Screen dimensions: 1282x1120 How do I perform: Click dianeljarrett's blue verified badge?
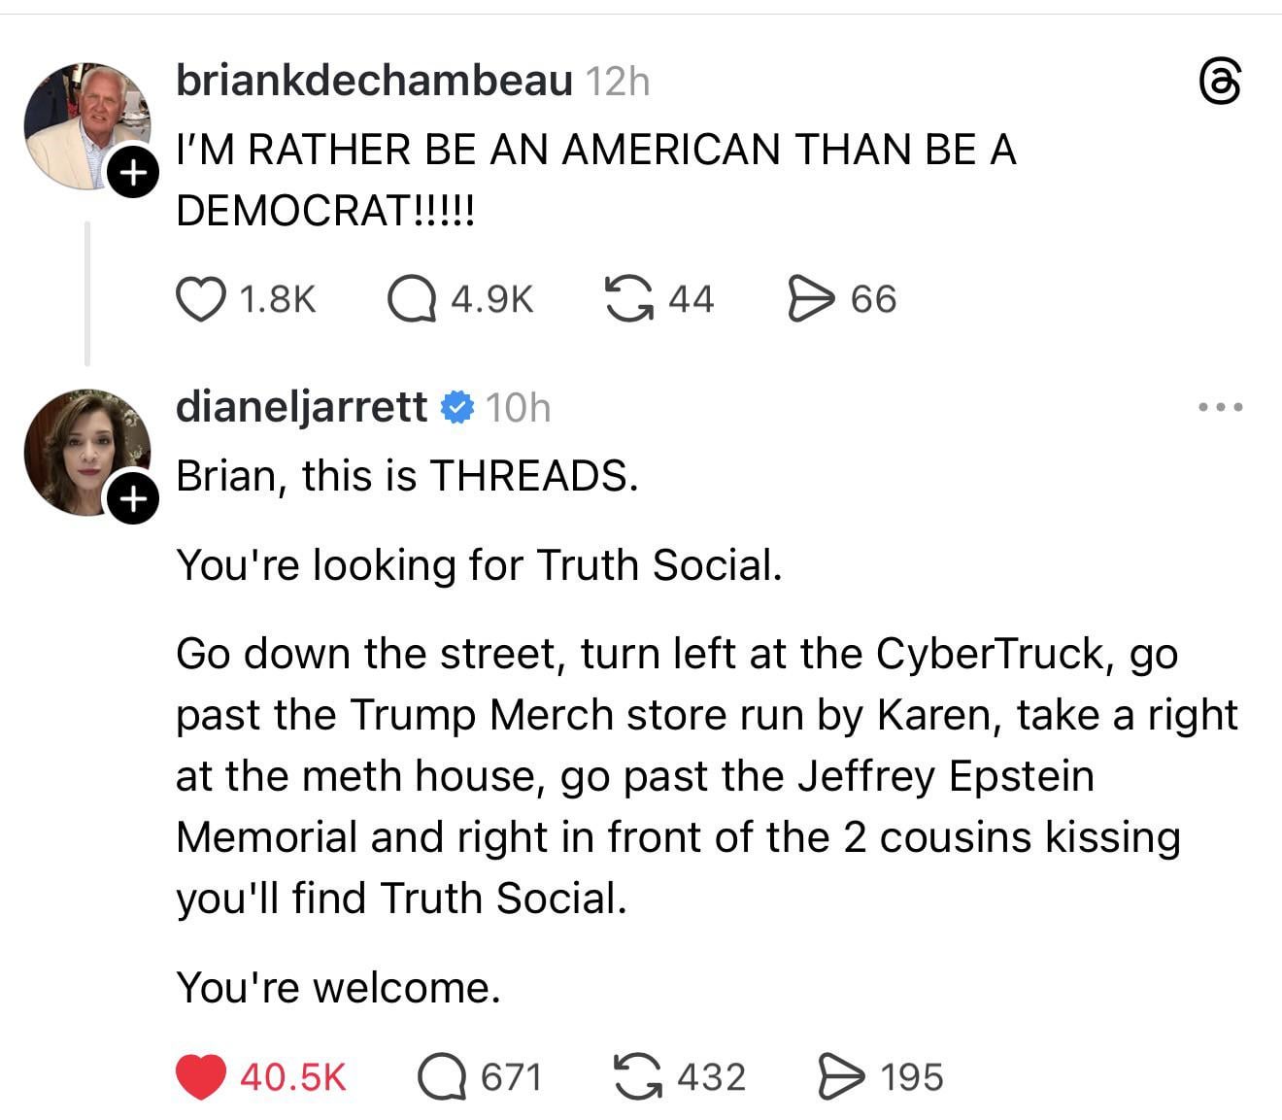tap(456, 407)
